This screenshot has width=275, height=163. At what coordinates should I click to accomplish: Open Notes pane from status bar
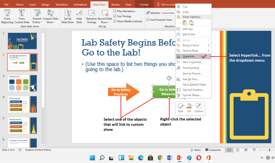coord(196,150)
